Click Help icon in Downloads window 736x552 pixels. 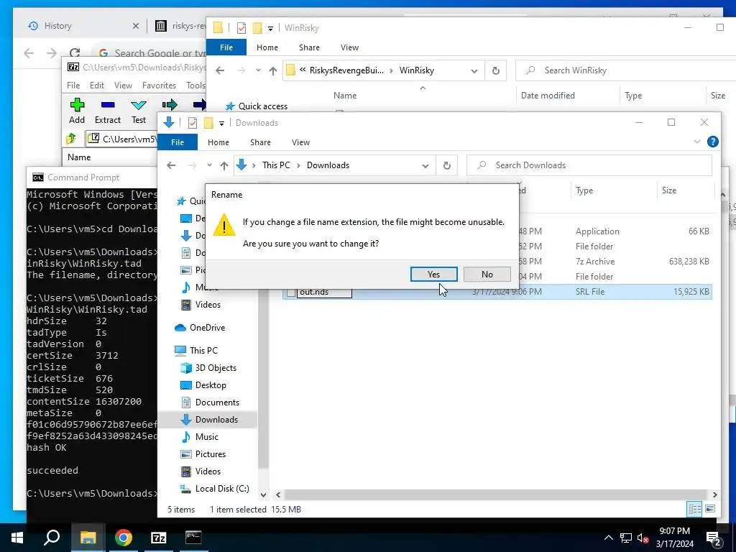[712, 142]
